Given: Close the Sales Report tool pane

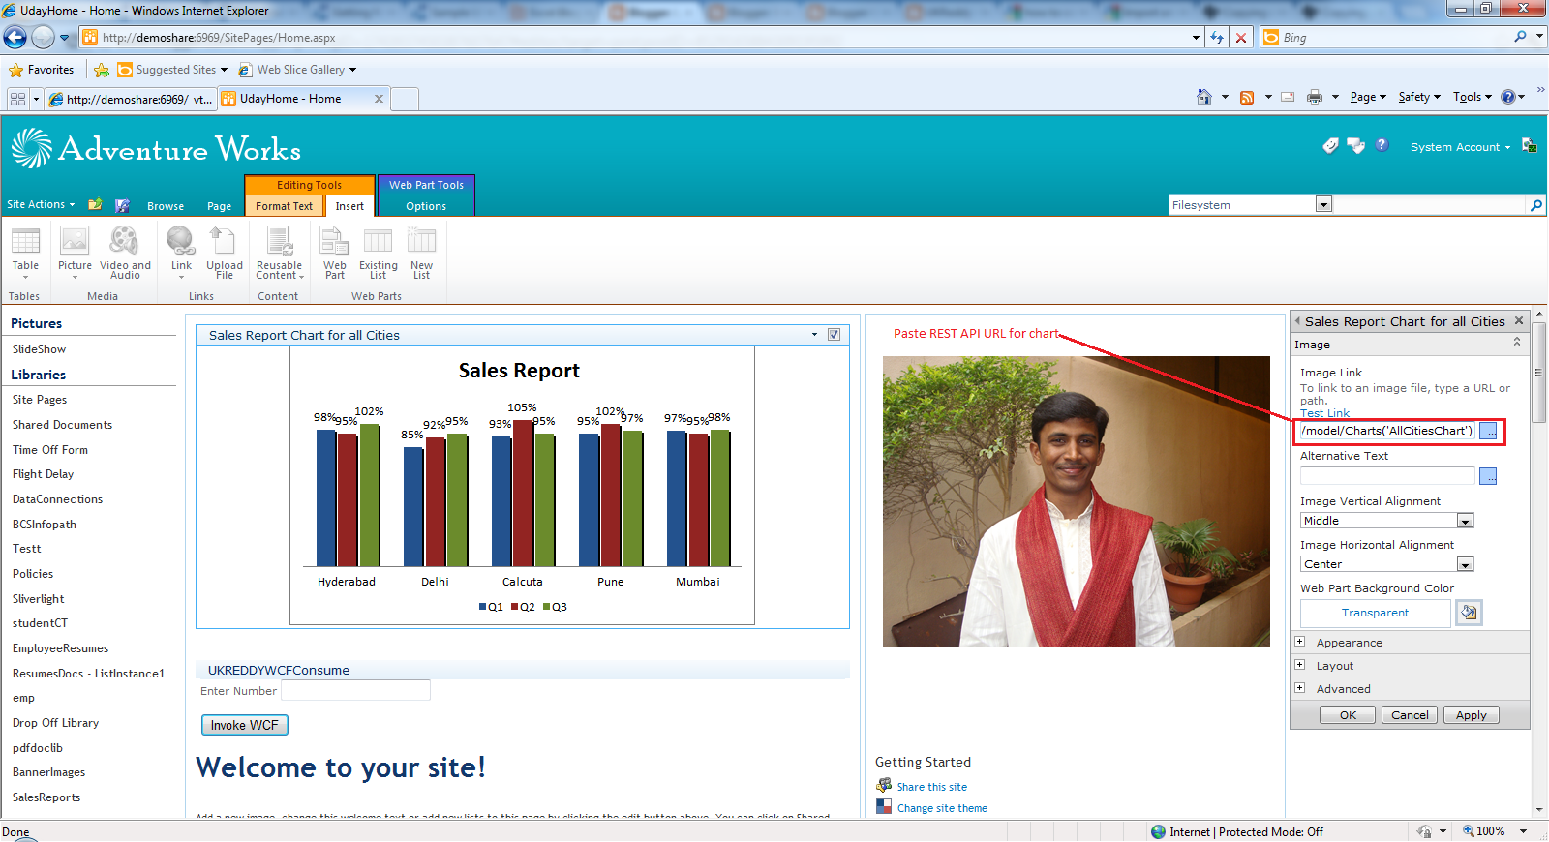Looking at the screenshot, I should pos(1519,320).
